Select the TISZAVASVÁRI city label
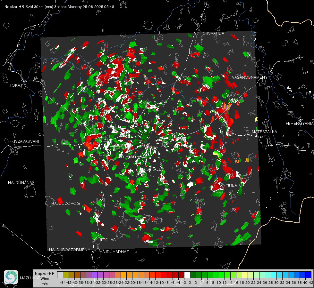Screen dimensions: 314x288 (x=25, y=141)
